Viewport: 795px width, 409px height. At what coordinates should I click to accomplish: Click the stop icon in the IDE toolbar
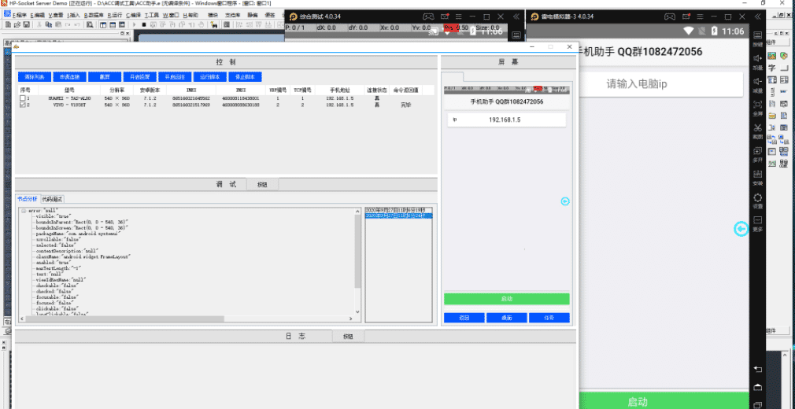tap(144, 24)
